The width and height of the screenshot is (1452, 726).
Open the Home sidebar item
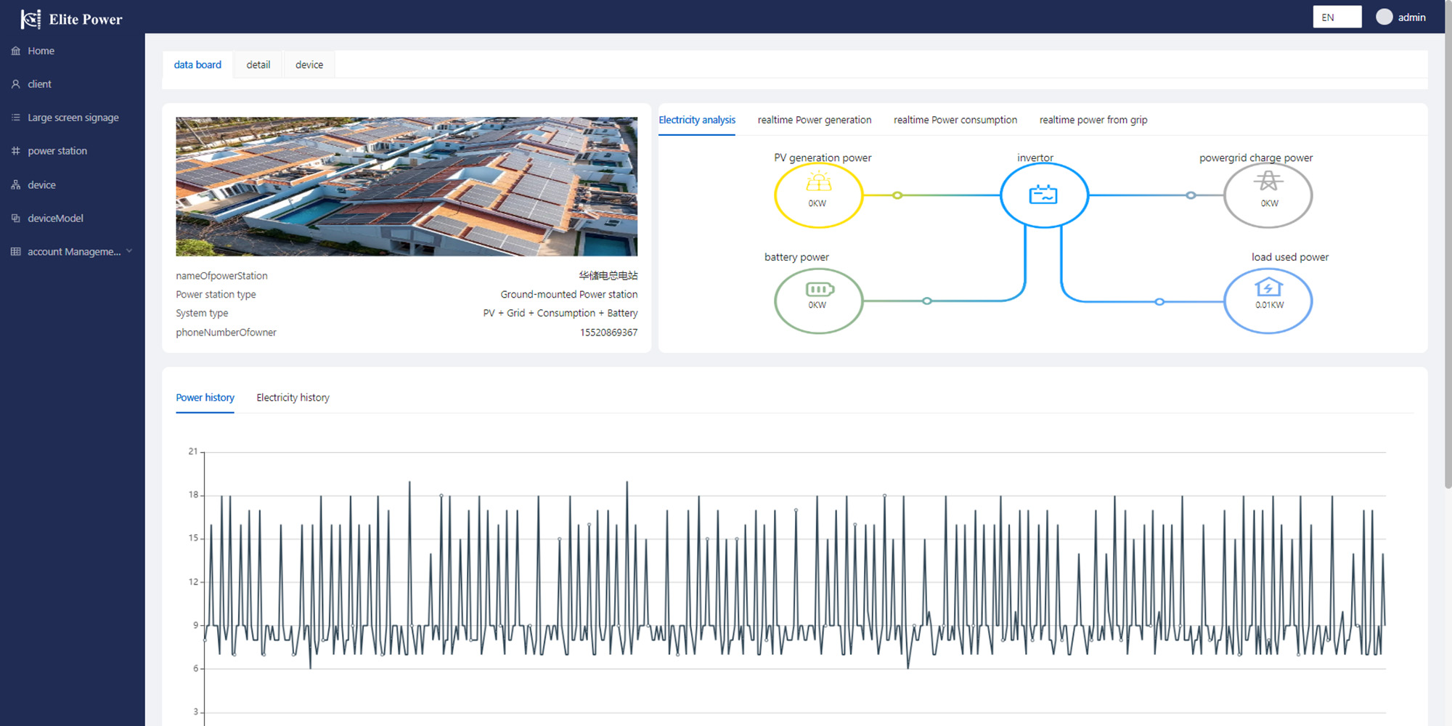click(x=41, y=51)
